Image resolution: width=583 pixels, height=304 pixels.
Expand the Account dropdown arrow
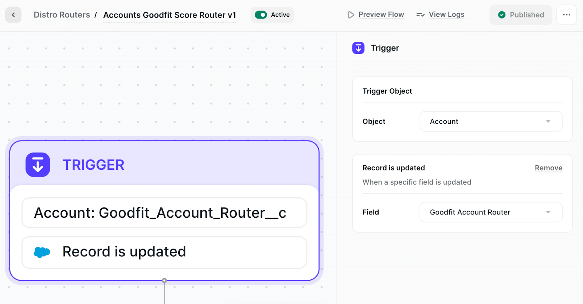548,121
